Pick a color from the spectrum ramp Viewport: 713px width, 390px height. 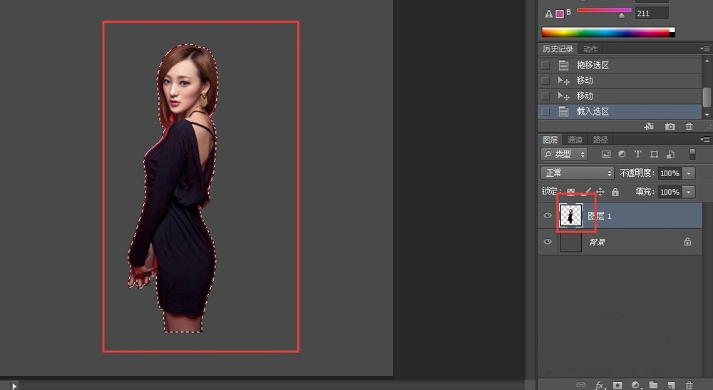(x=608, y=32)
